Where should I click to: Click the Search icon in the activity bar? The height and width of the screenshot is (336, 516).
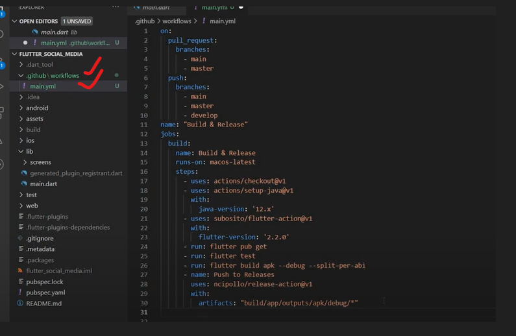tap(3, 34)
